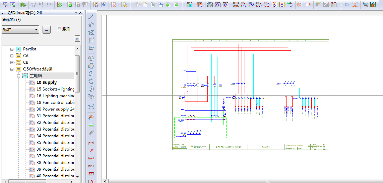Open page 10 Supply in tree

[47, 82]
